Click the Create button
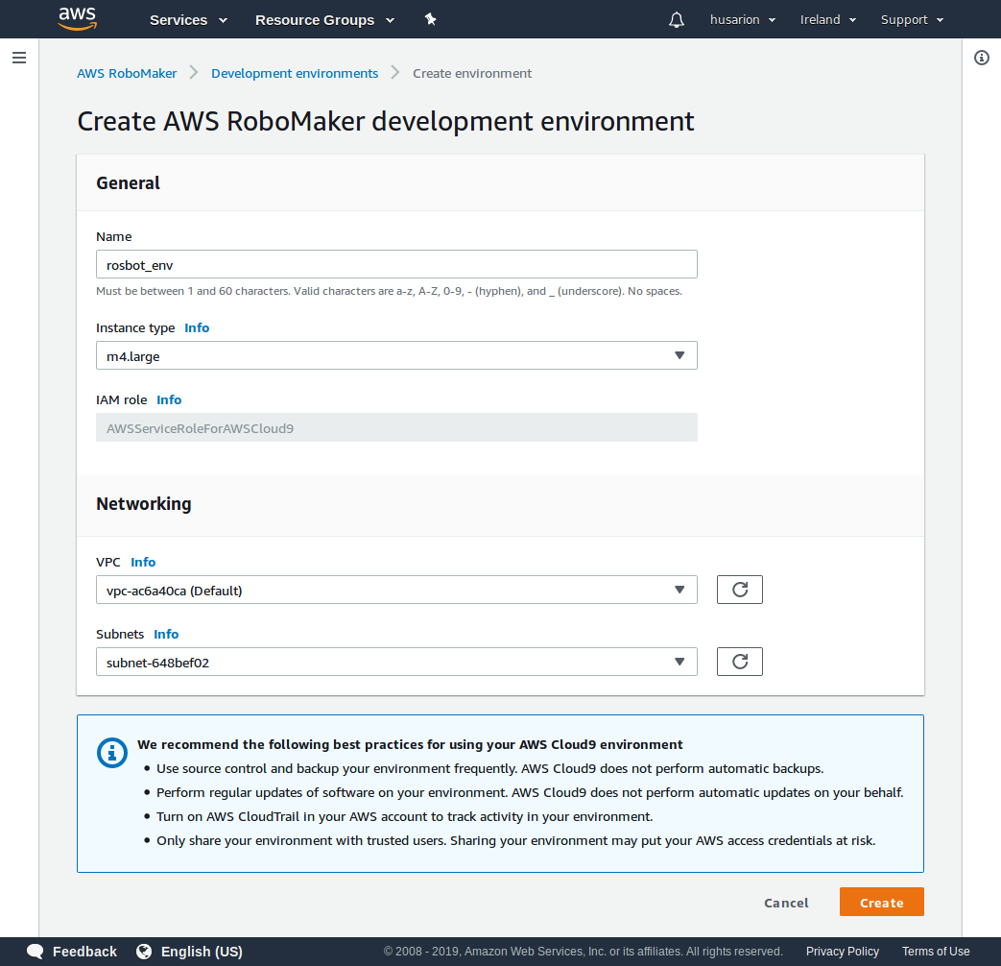 (882, 902)
